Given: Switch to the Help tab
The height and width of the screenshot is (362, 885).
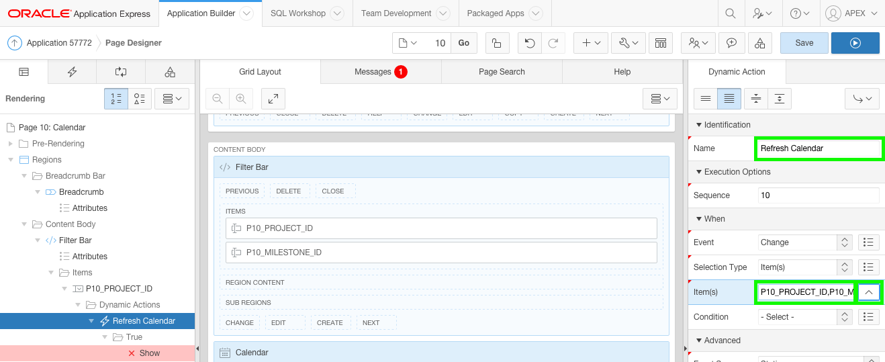Looking at the screenshot, I should (622, 72).
